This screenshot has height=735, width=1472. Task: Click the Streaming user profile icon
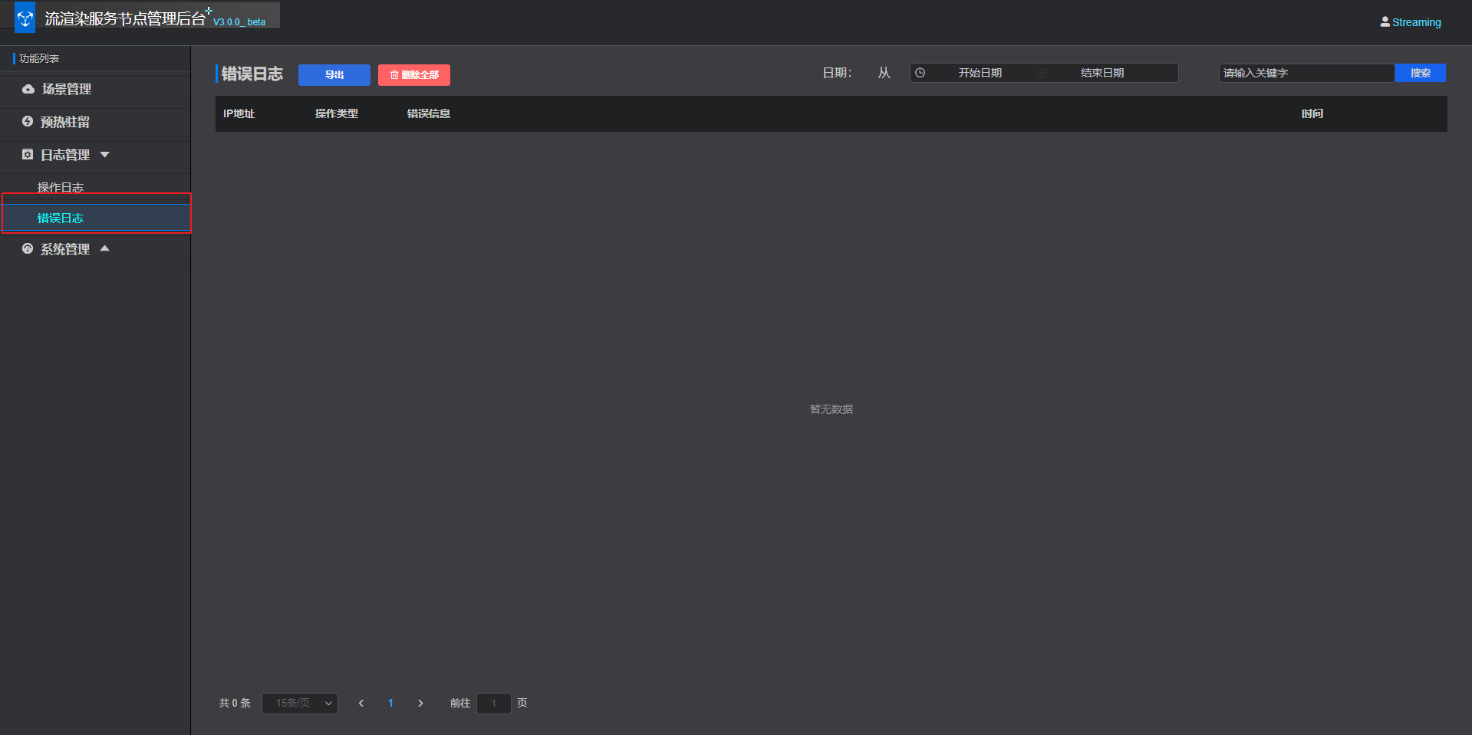tap(1385, 22)
